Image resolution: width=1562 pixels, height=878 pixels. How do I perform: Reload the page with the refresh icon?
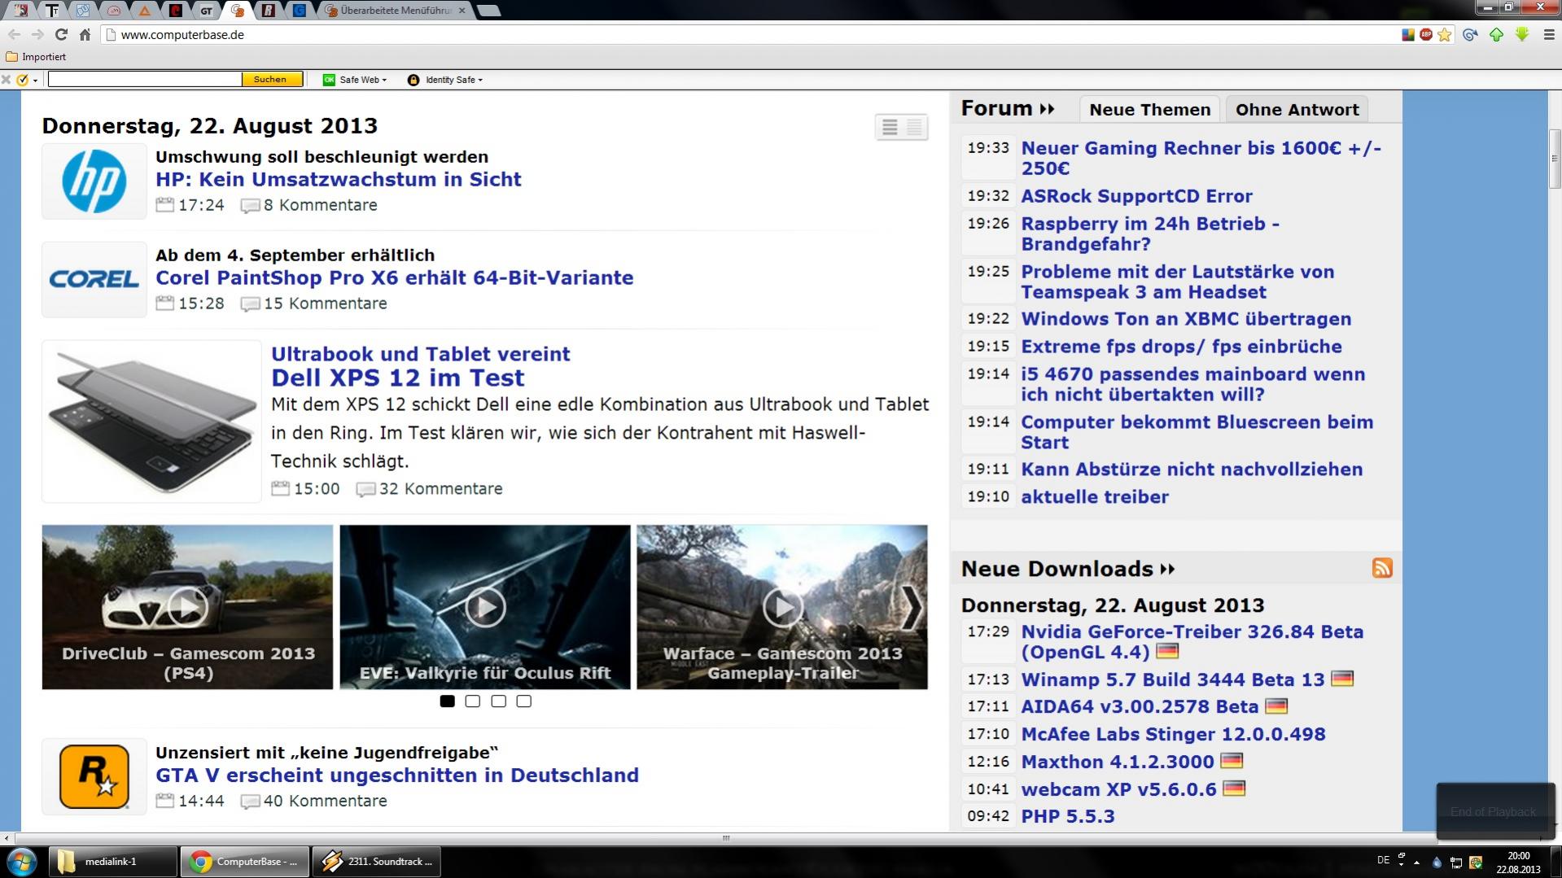pos(61,34)
